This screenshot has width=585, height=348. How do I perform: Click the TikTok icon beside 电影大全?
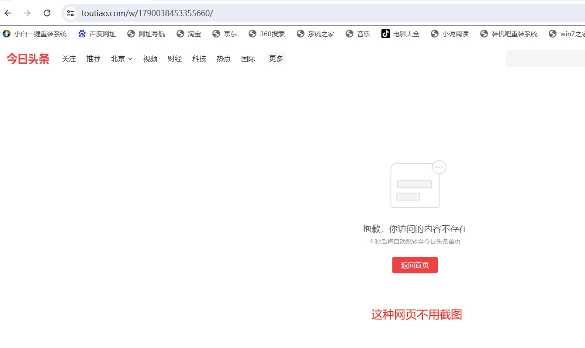[x=386, y=34]
